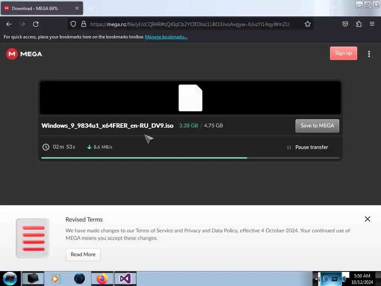The height and width of the screenshot is (286, 381).
Task: Open the Windows Start orb
Action: pos(10,279)
